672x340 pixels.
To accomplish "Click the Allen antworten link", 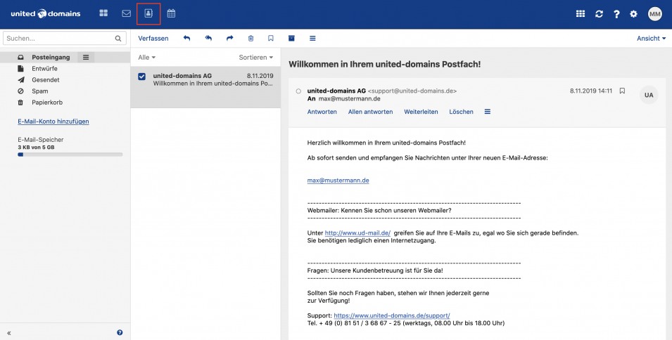I will tap(370, 112).
